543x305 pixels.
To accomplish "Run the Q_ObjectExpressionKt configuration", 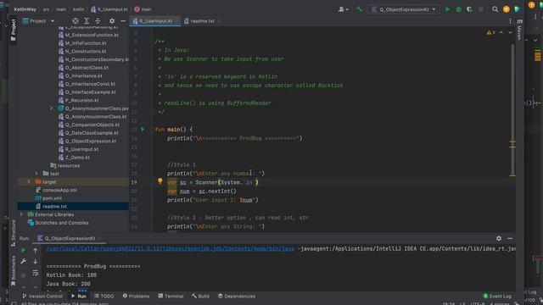I will (x=447, y=9).
